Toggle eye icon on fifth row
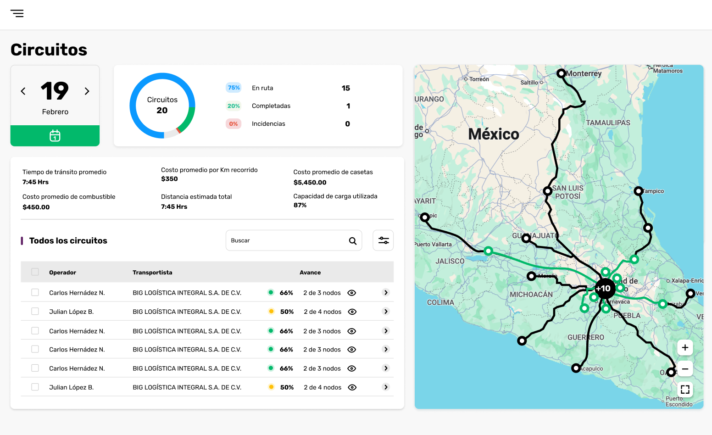 tap(352, 368)
